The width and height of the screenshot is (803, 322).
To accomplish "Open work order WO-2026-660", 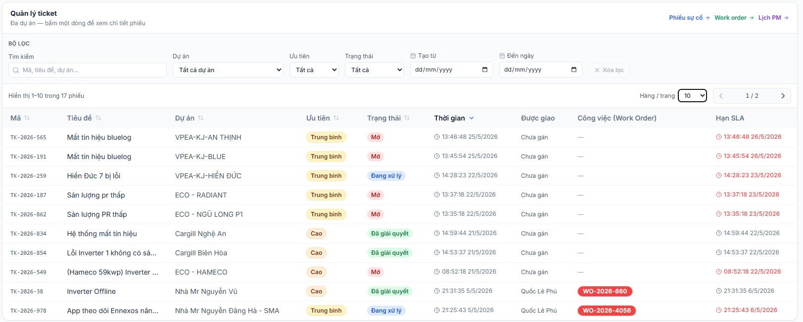I will [x=605, y=291].
